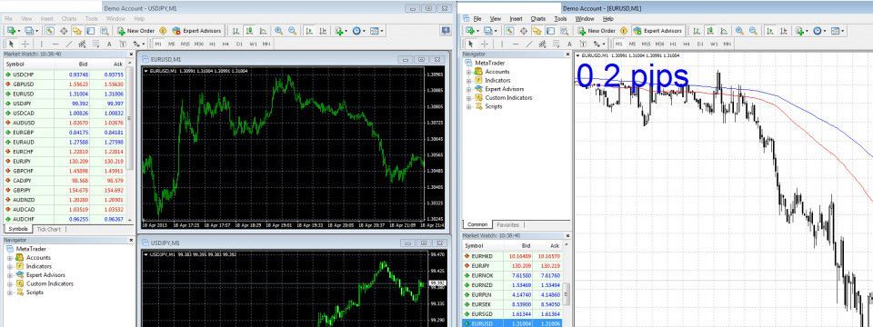Viewport: 873px width, 327px height.
Task: Expand Custom Indicators node in right Navigator
Action: pyautogui.click(x=469, y=98)
